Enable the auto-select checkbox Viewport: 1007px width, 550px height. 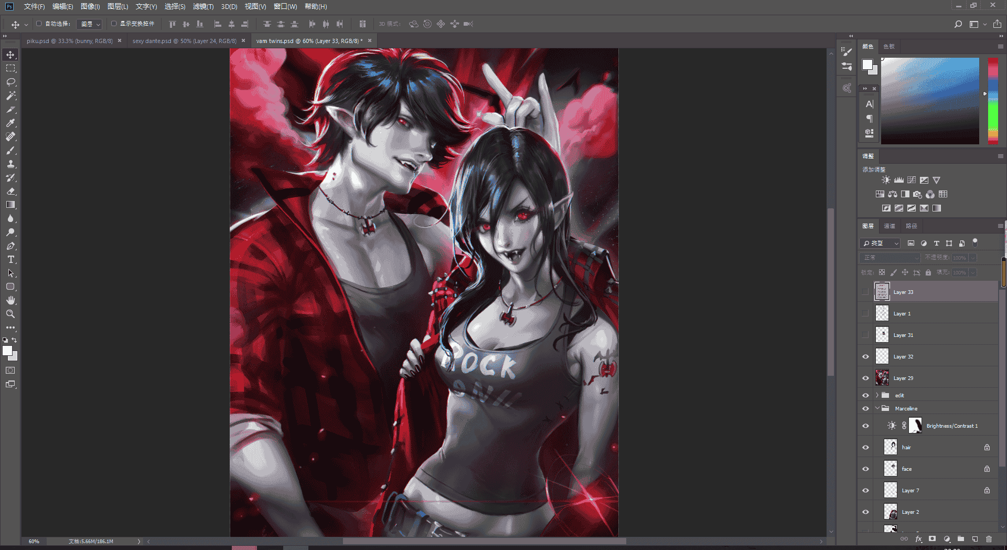pyautogui.click(x=39, y=24)
